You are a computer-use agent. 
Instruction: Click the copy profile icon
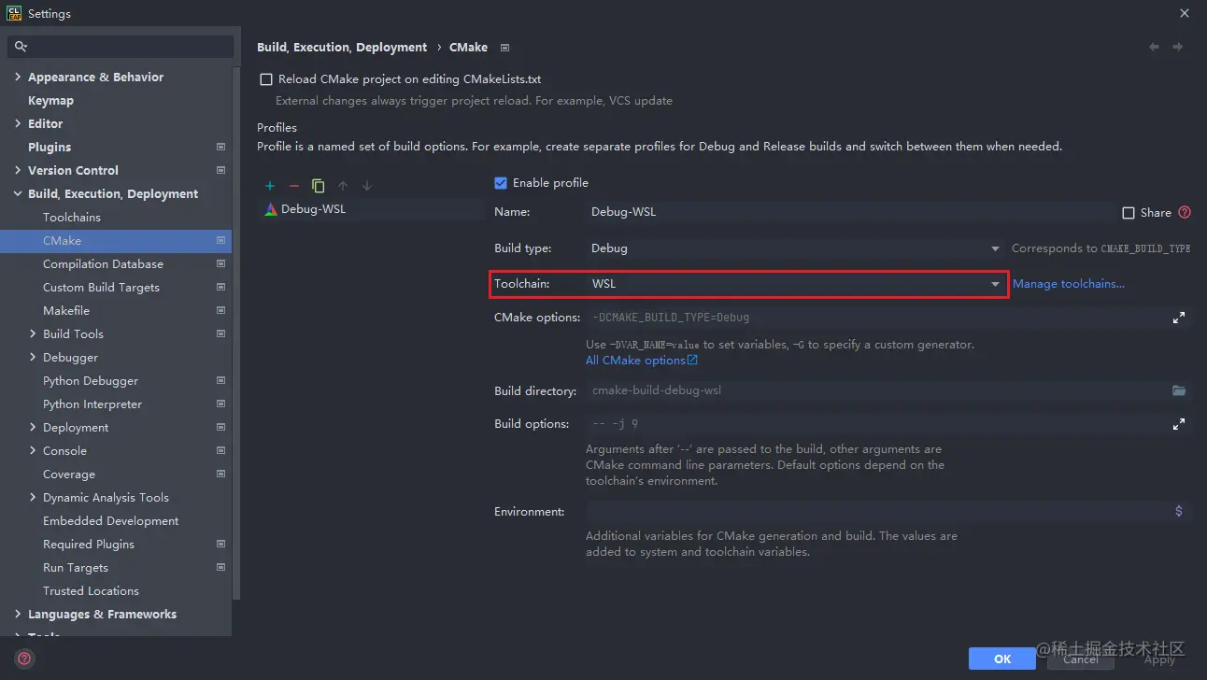pyautogui.click(x=319, y=186)
